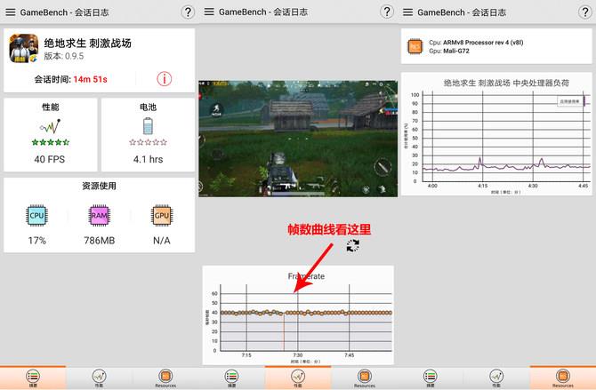Tap '4:15' label on CPU chart axis
The width and height of the screenshot is (596, 390).
coord(483,186)
